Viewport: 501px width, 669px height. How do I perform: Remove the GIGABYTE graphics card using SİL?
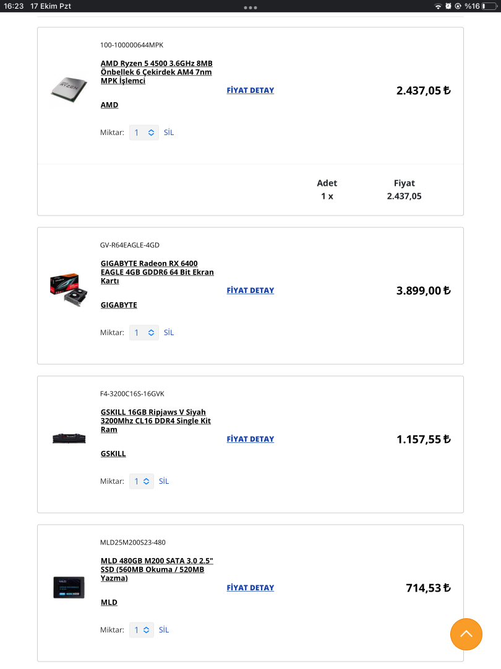click(x=169, y=333)
